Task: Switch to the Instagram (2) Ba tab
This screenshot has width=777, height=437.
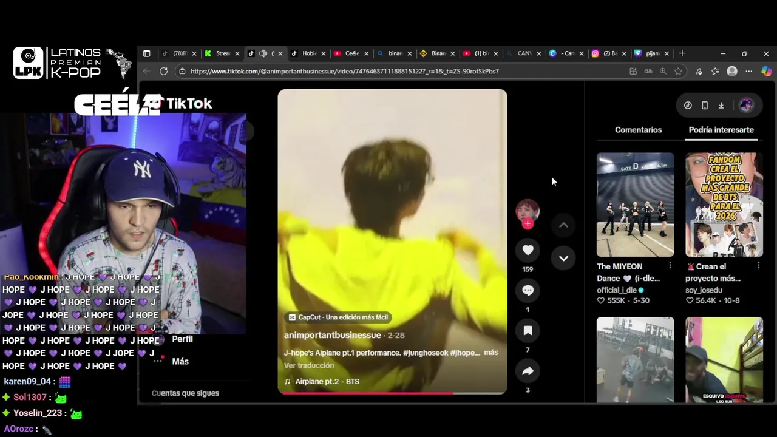Action: pos(609,53)
